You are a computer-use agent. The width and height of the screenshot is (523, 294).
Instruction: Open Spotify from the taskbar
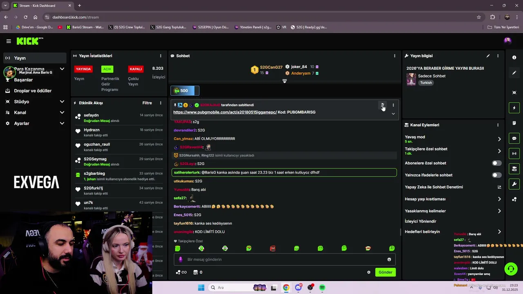[x=322, y=287]
